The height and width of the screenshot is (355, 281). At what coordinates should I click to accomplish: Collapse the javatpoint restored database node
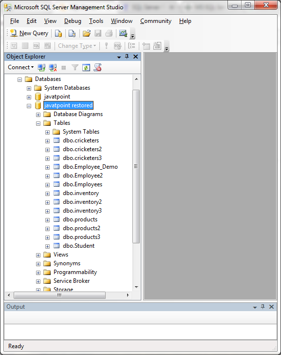point(29,106)
